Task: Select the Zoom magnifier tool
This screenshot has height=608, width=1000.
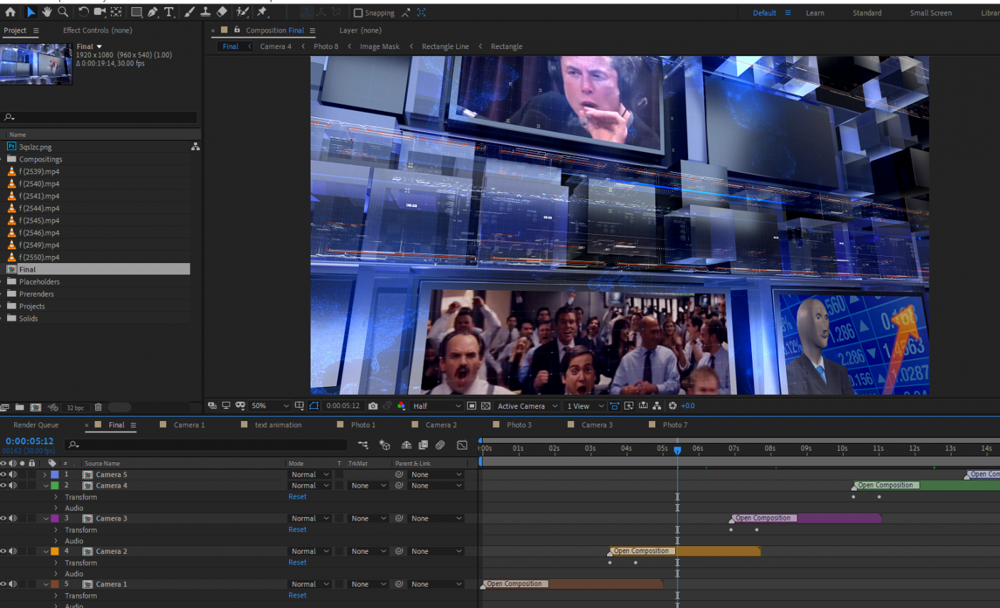Action: pyautogui.click(x=63, y=12)
